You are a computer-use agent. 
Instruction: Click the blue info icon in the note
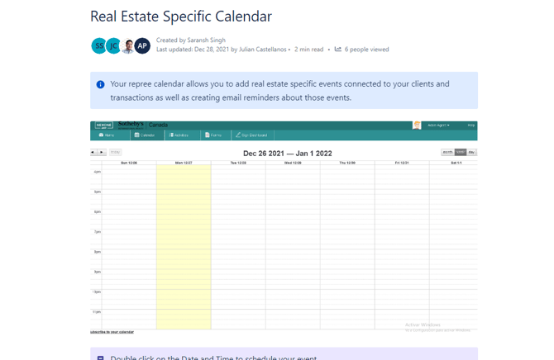coord(101,84)
